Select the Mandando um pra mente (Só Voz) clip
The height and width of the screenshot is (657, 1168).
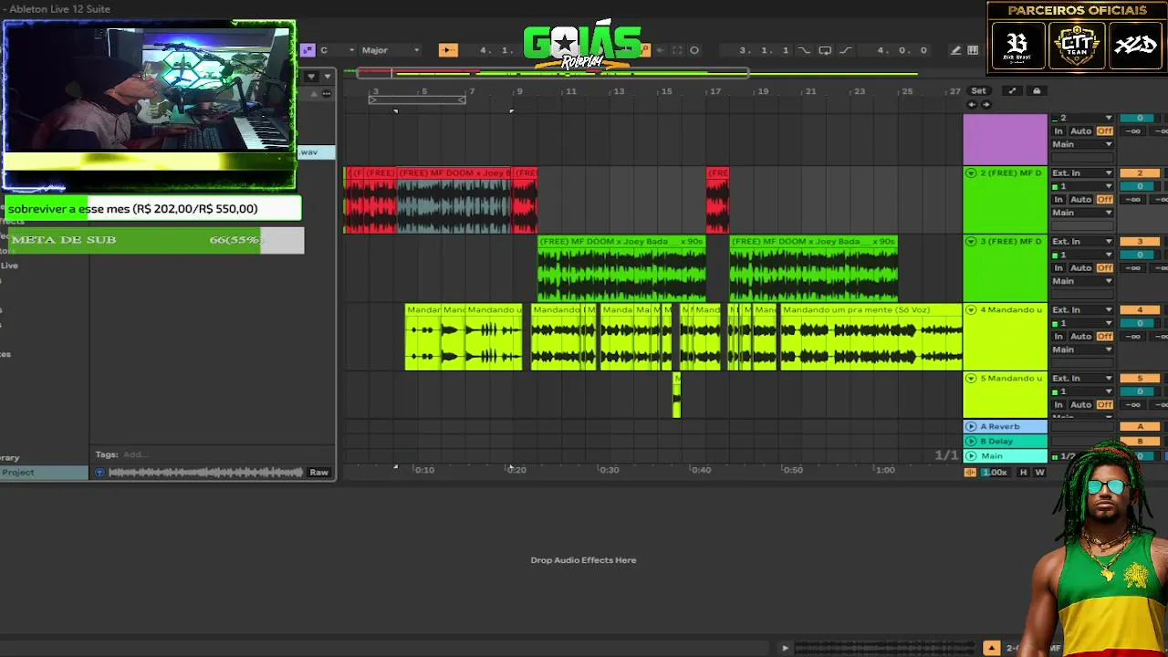tap(871, 337)
